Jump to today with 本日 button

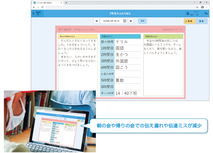click(142, 21)
